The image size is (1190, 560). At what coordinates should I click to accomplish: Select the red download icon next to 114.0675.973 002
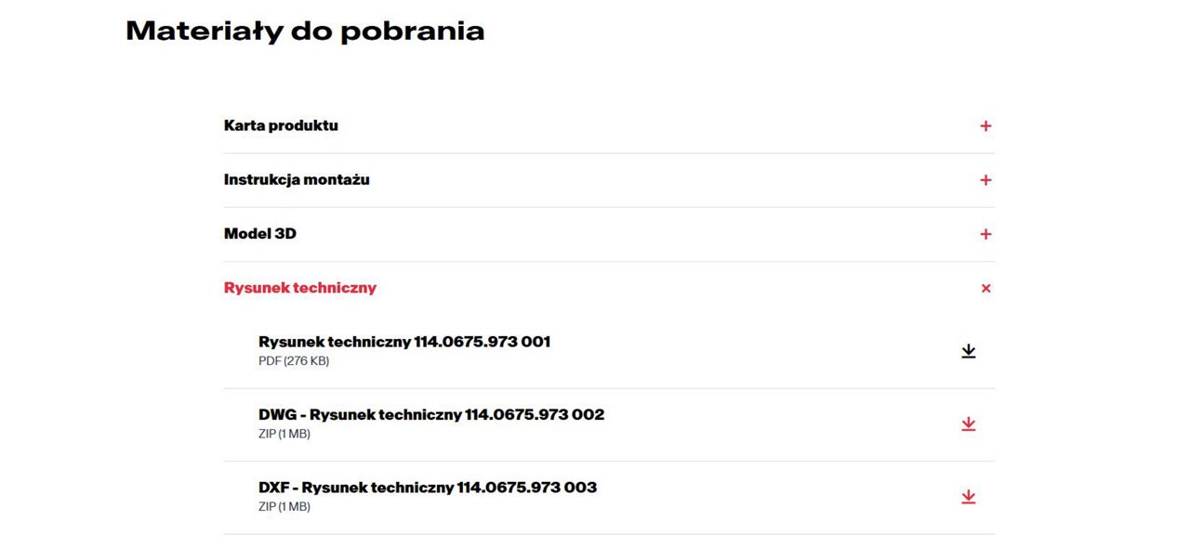(969, 423)
